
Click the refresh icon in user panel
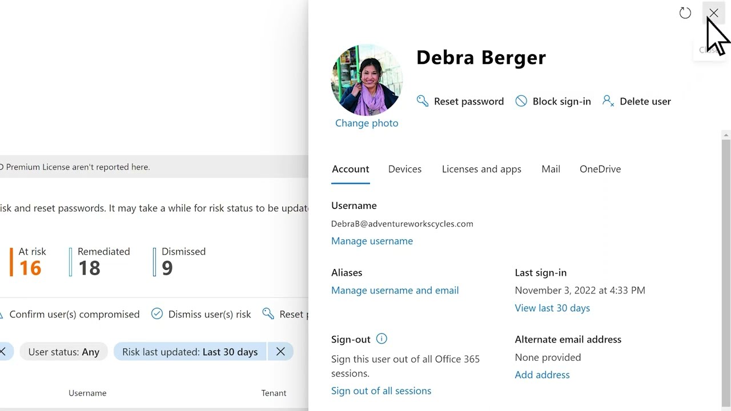685,13
